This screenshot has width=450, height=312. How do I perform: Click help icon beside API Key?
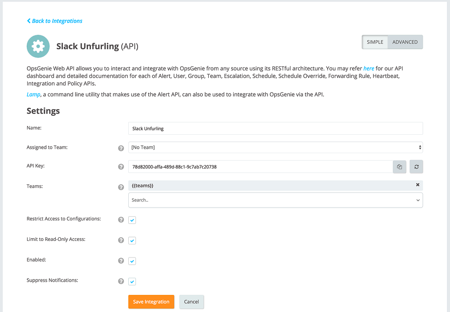click(121, 167)
